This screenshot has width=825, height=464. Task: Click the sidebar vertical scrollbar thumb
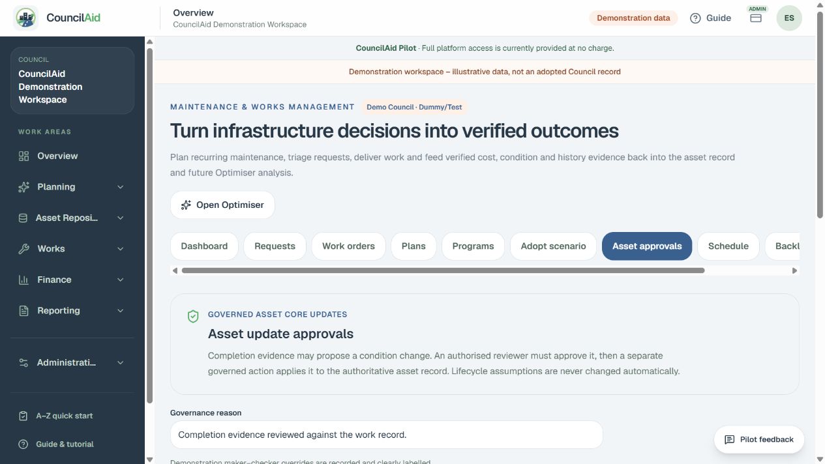[x=149, y=225]
